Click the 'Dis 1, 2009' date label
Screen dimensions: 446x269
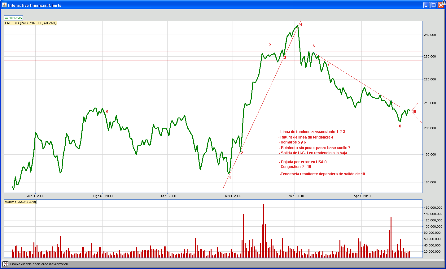[233, 196]
